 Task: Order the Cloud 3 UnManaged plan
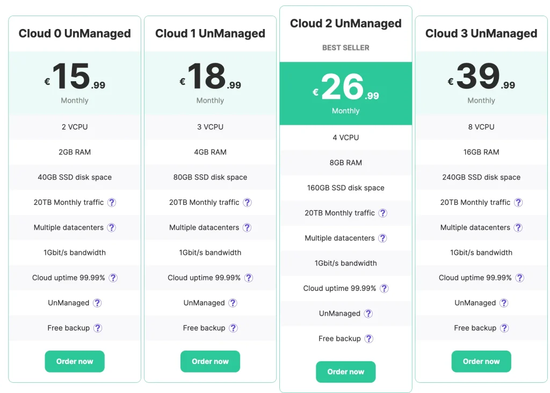click(481, 361)
